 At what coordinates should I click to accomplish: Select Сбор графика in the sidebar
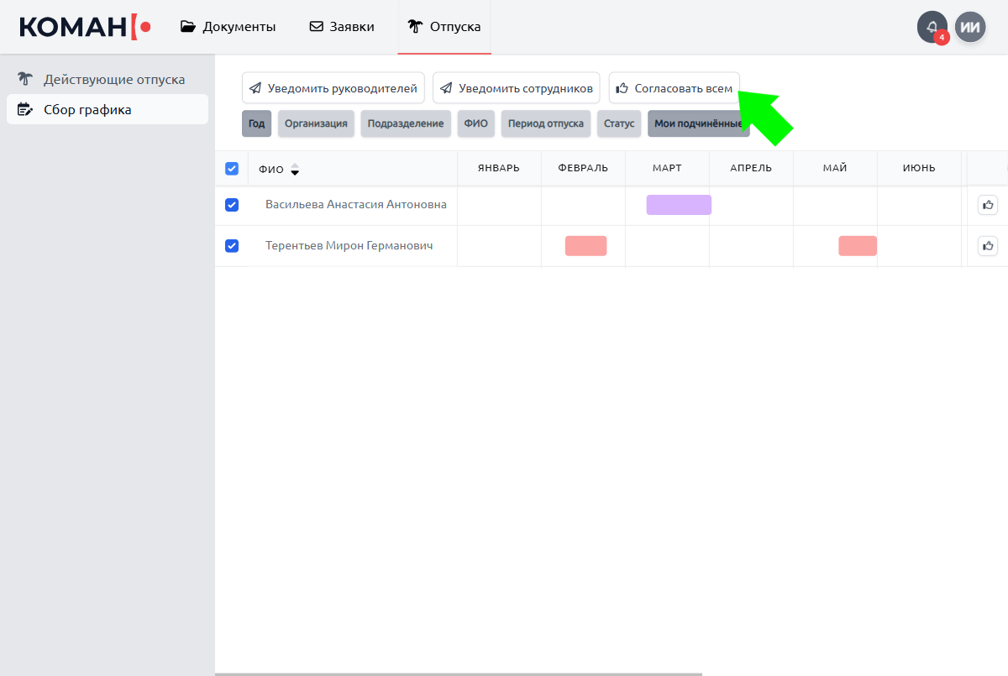coord(87,109)
